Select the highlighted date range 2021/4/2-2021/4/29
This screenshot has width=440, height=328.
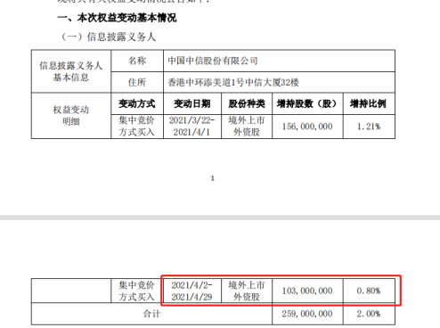(x=191, y=291)
